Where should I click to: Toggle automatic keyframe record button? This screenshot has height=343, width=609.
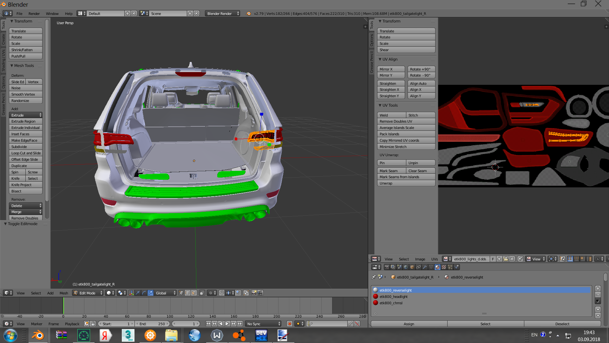289,324
